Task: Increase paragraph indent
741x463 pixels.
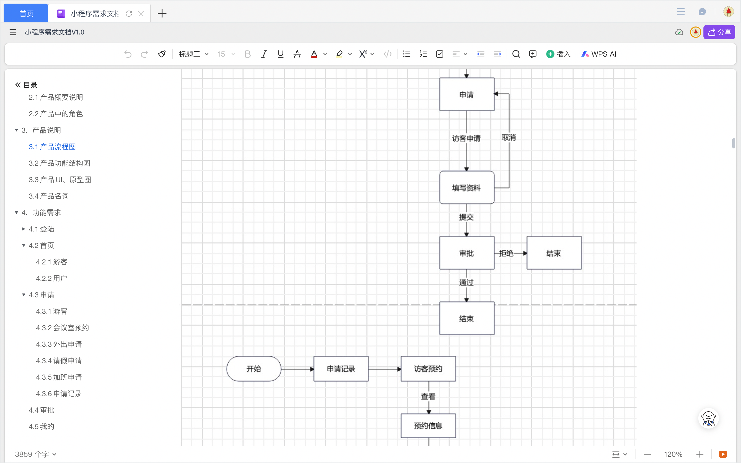Action: coord(497,54)
